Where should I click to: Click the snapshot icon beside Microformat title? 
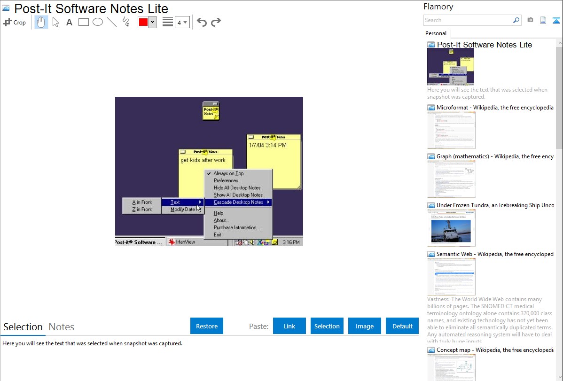pos(431,108)
